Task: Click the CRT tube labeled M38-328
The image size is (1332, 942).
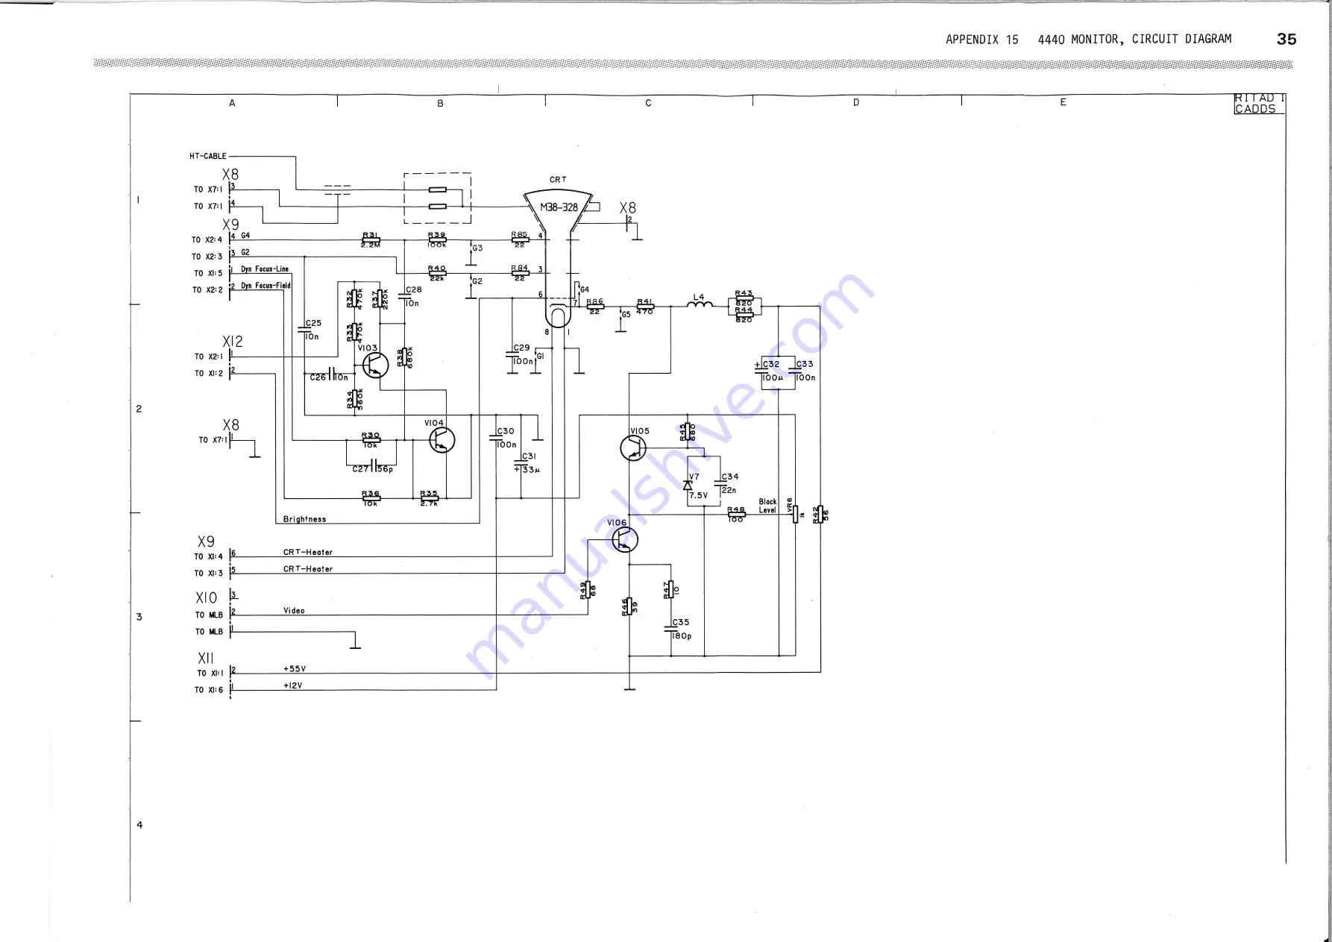Action: point(559,258)
